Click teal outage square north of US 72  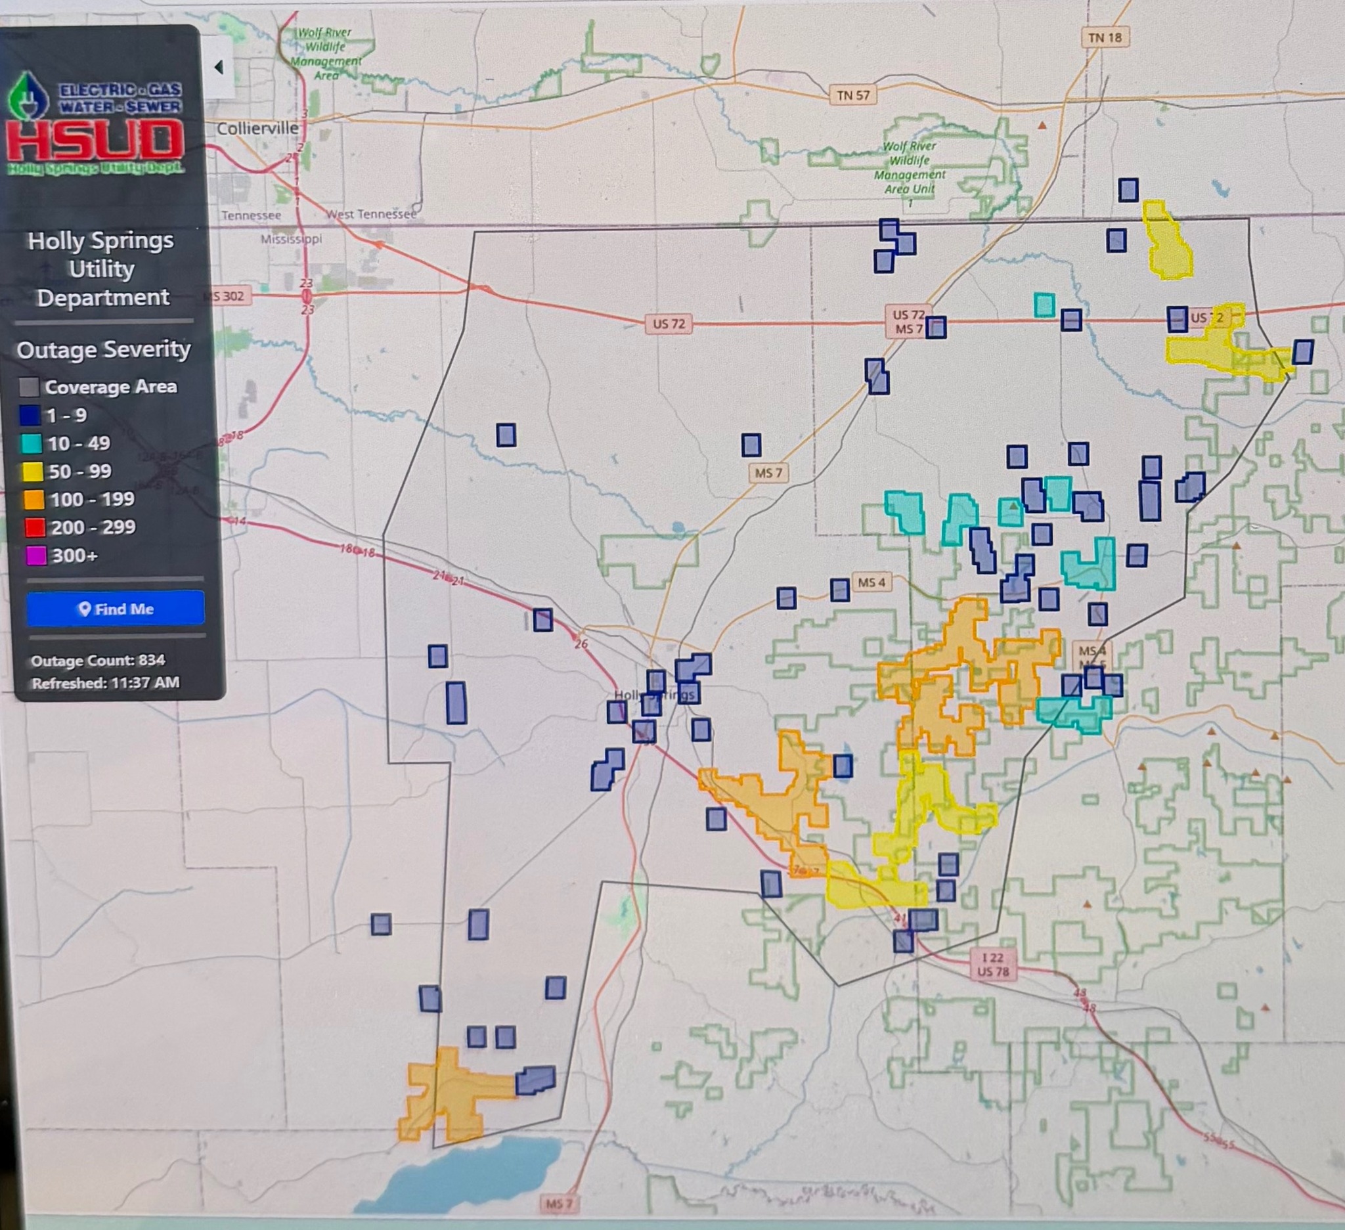(x=1044, y=305)
